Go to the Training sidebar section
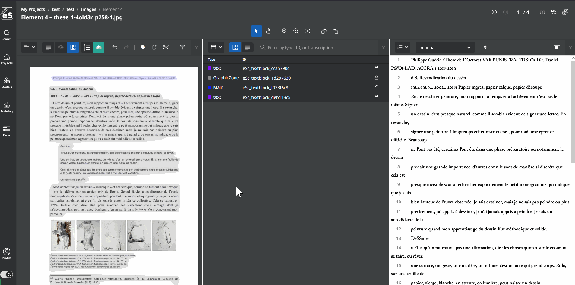This screenshot has height=285, width=575. point(7,107)
